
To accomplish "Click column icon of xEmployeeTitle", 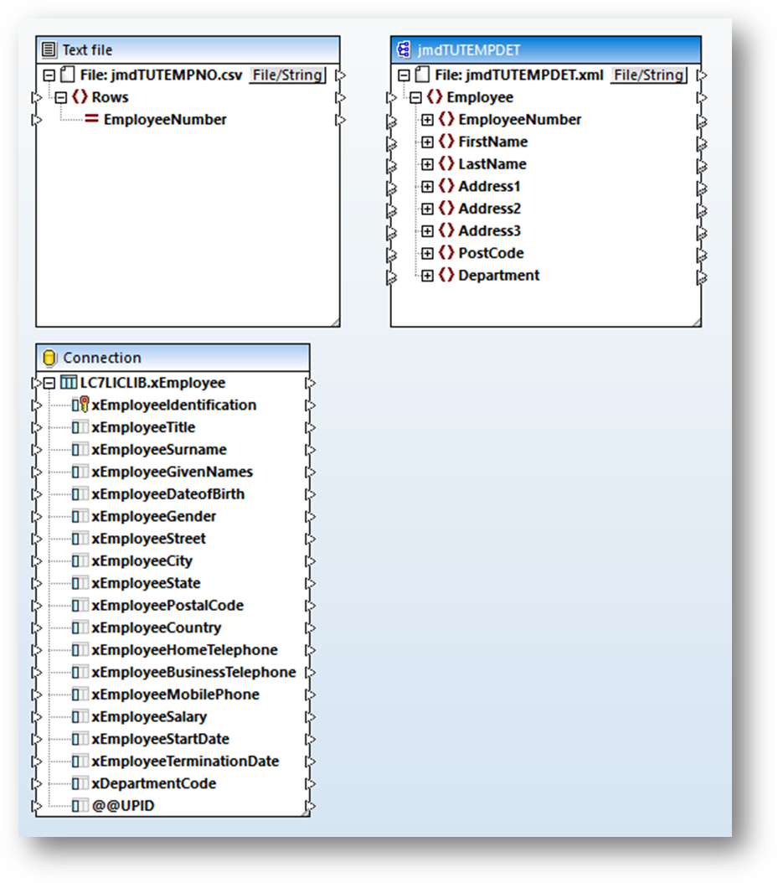I will [80, 427].
